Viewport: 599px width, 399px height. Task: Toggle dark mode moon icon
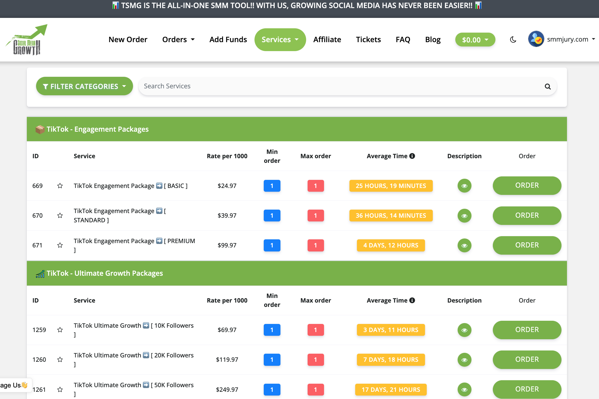click(513, 40)
